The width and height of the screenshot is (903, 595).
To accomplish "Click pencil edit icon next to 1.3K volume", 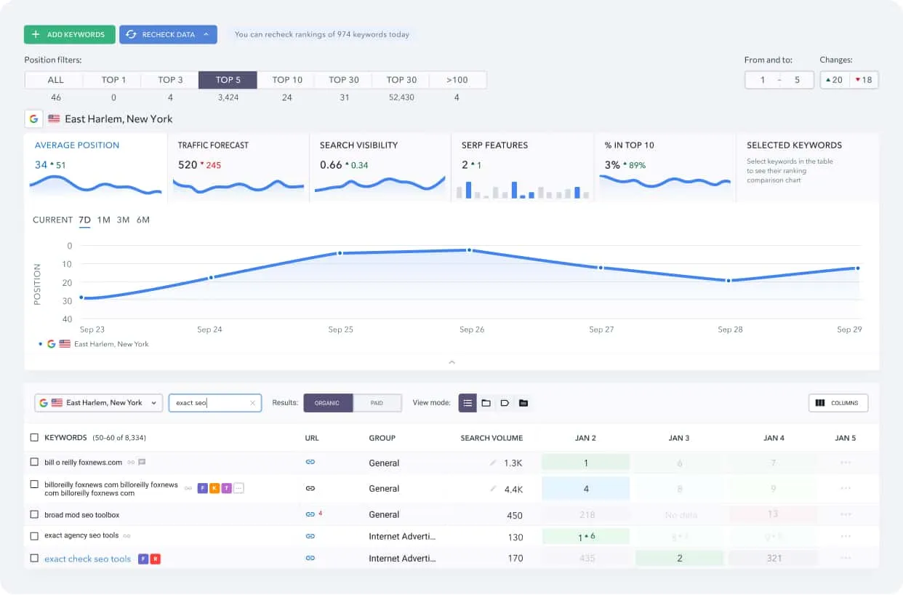I will click(493, 463).
